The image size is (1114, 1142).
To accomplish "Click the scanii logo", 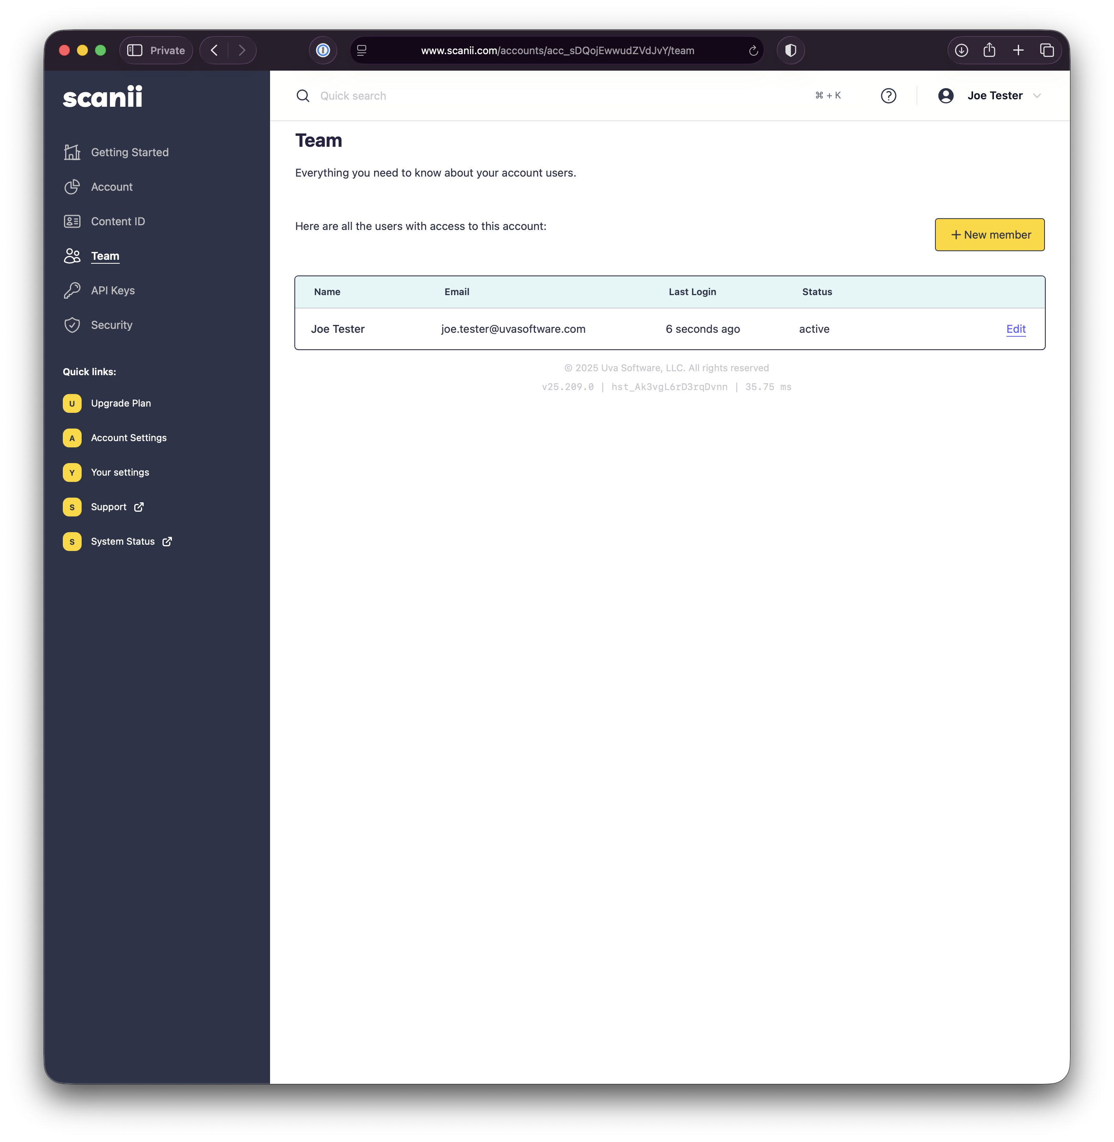I will pos(102,97).
